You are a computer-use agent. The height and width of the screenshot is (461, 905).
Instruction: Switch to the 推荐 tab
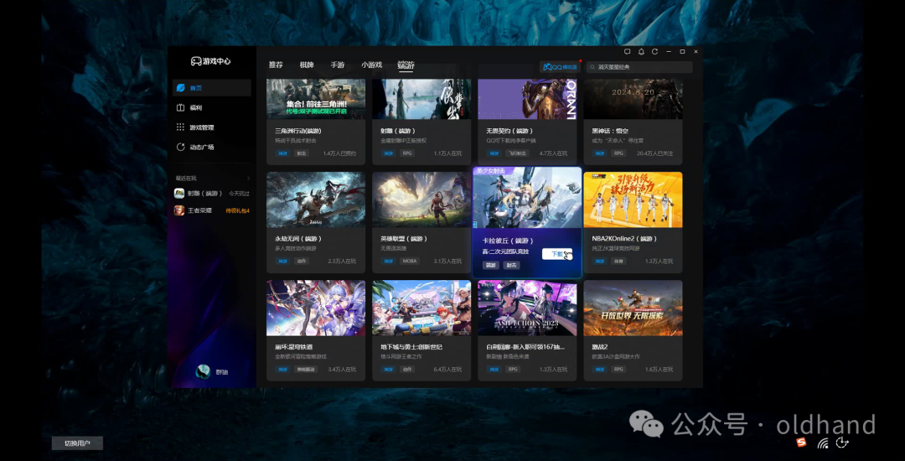[276, 65]
